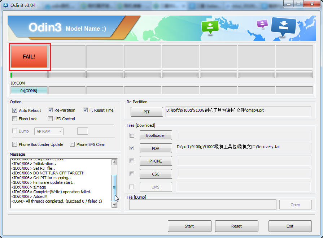
Task: Check the Bootloader file checkbox
Action: pyautogui.click(x=132, y=135)
